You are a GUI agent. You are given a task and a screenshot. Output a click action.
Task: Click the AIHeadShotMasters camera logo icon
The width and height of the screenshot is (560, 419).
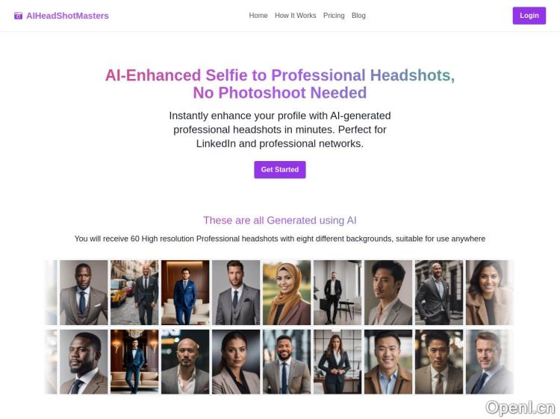tap(18, 16)
